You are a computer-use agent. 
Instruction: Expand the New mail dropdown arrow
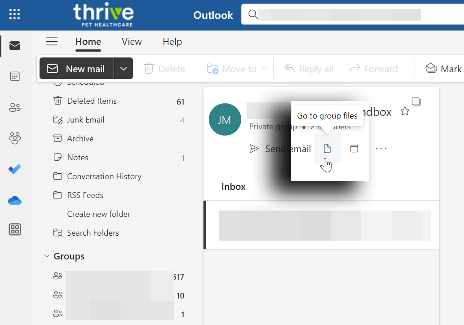coord(124,69)
